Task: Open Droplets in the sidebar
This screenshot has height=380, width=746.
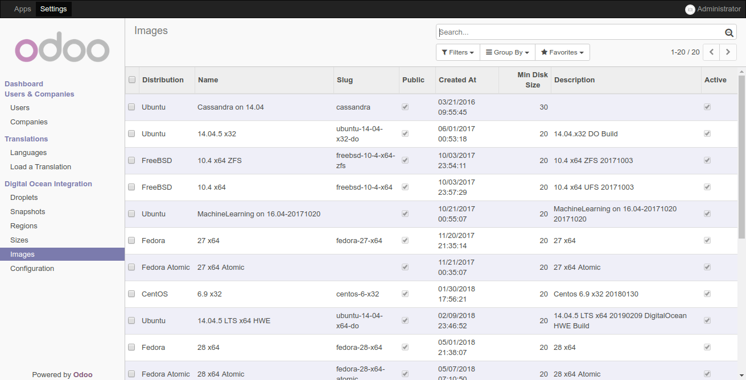Action: [x=24, y=197]
